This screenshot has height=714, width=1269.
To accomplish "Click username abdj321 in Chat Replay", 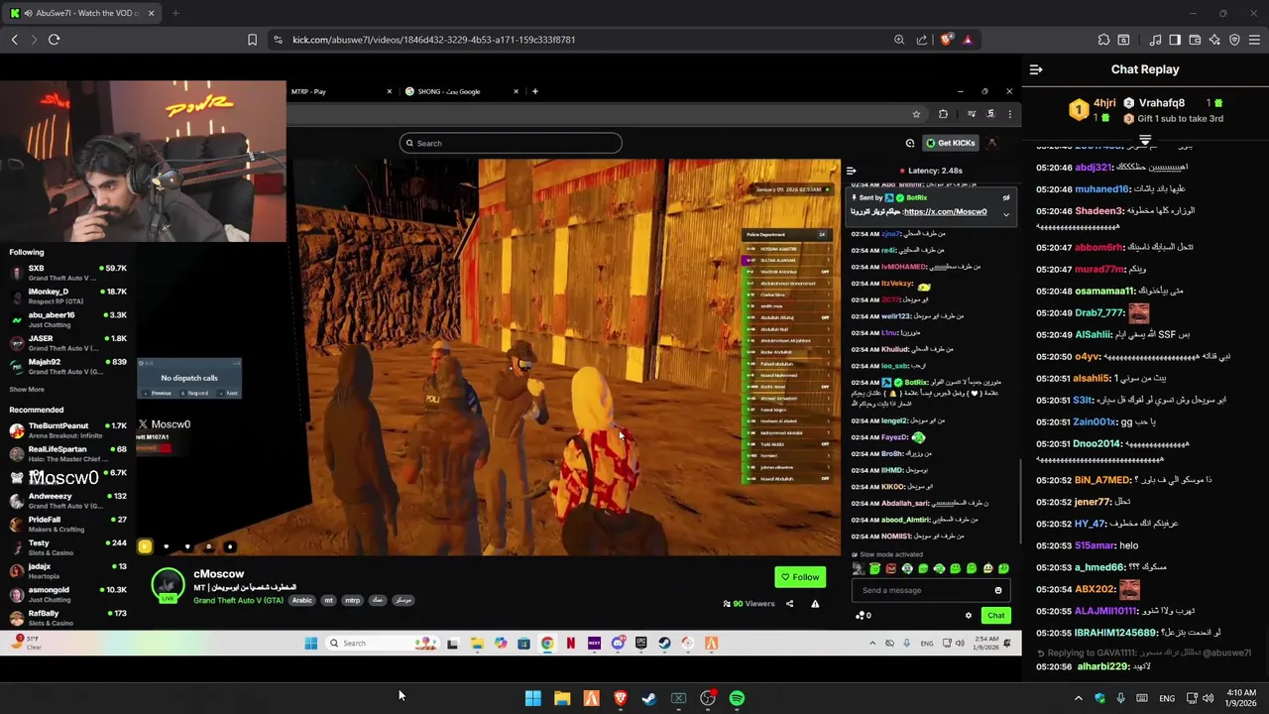I will tap(1094, 168).
